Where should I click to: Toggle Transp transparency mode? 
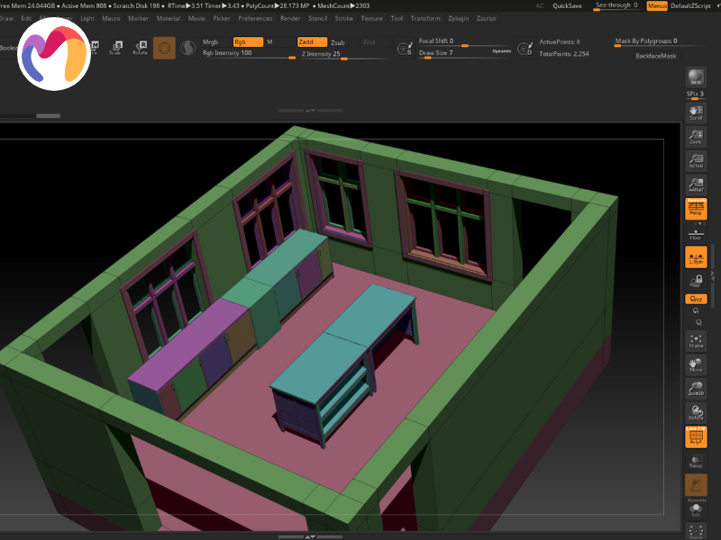696,461
